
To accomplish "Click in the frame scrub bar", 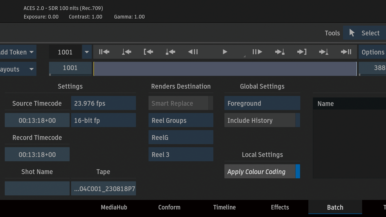I will pos(225,69).
